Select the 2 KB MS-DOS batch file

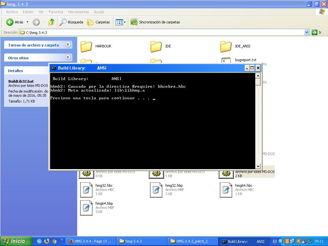247,174
